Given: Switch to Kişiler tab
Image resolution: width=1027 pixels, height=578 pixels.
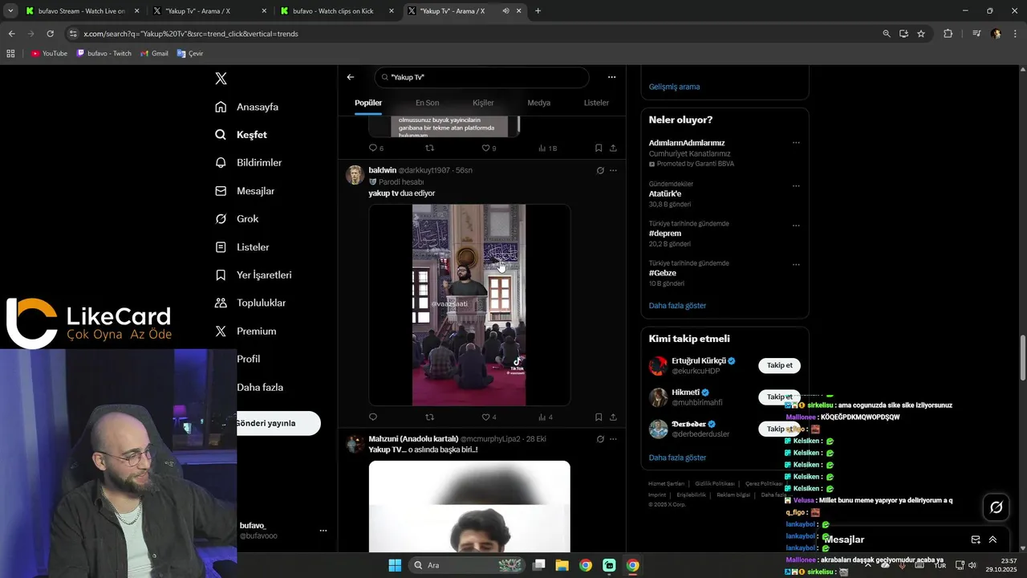Looking at the screenshot, I should tap(483, 103).
